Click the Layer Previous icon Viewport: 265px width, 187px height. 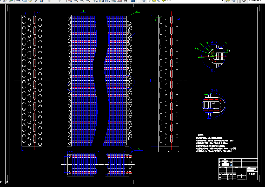pos(234,1)
